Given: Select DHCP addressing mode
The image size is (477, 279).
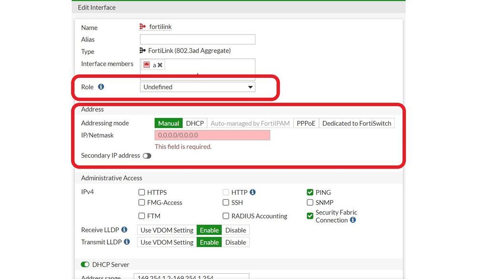Looking at the screenshot, I should click(x=195, y=123).
